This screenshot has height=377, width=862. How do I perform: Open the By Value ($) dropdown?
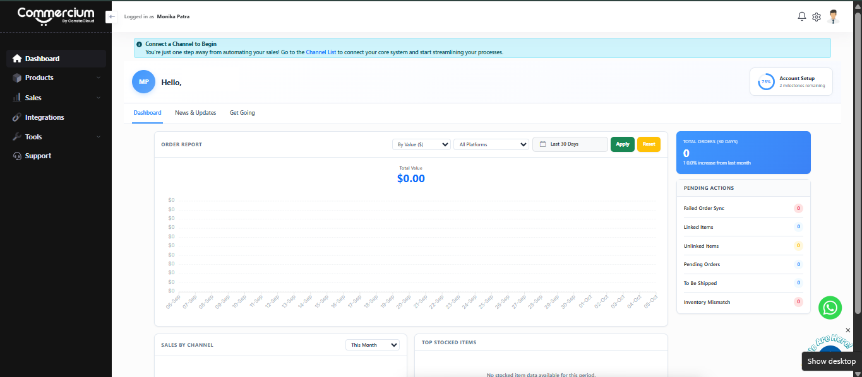coord(421,144)
